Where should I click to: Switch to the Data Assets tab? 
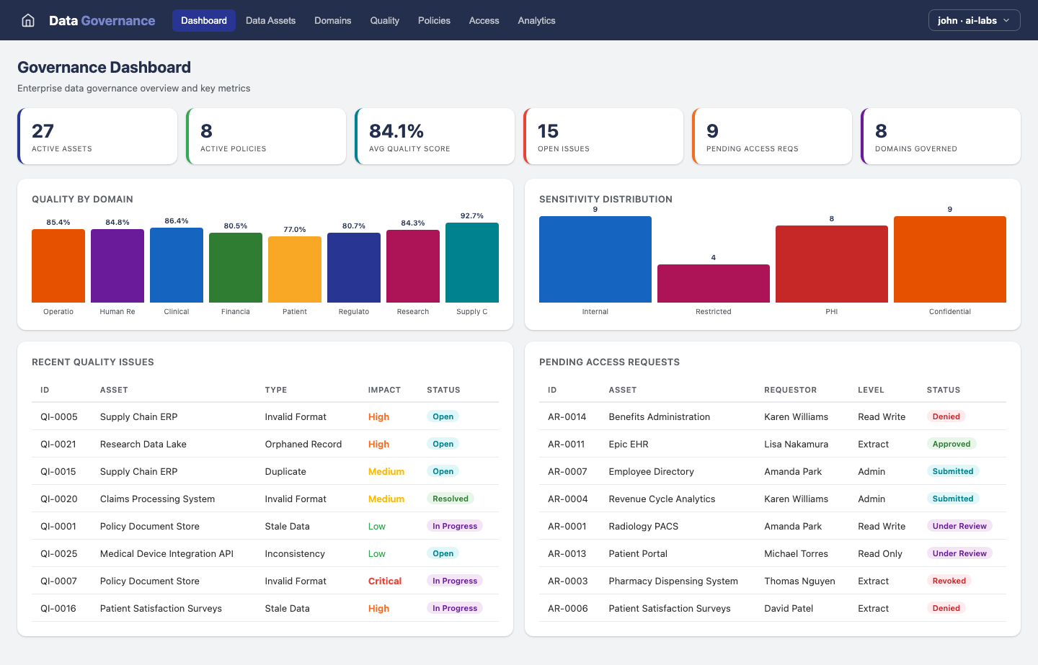(x=270, y=20)
